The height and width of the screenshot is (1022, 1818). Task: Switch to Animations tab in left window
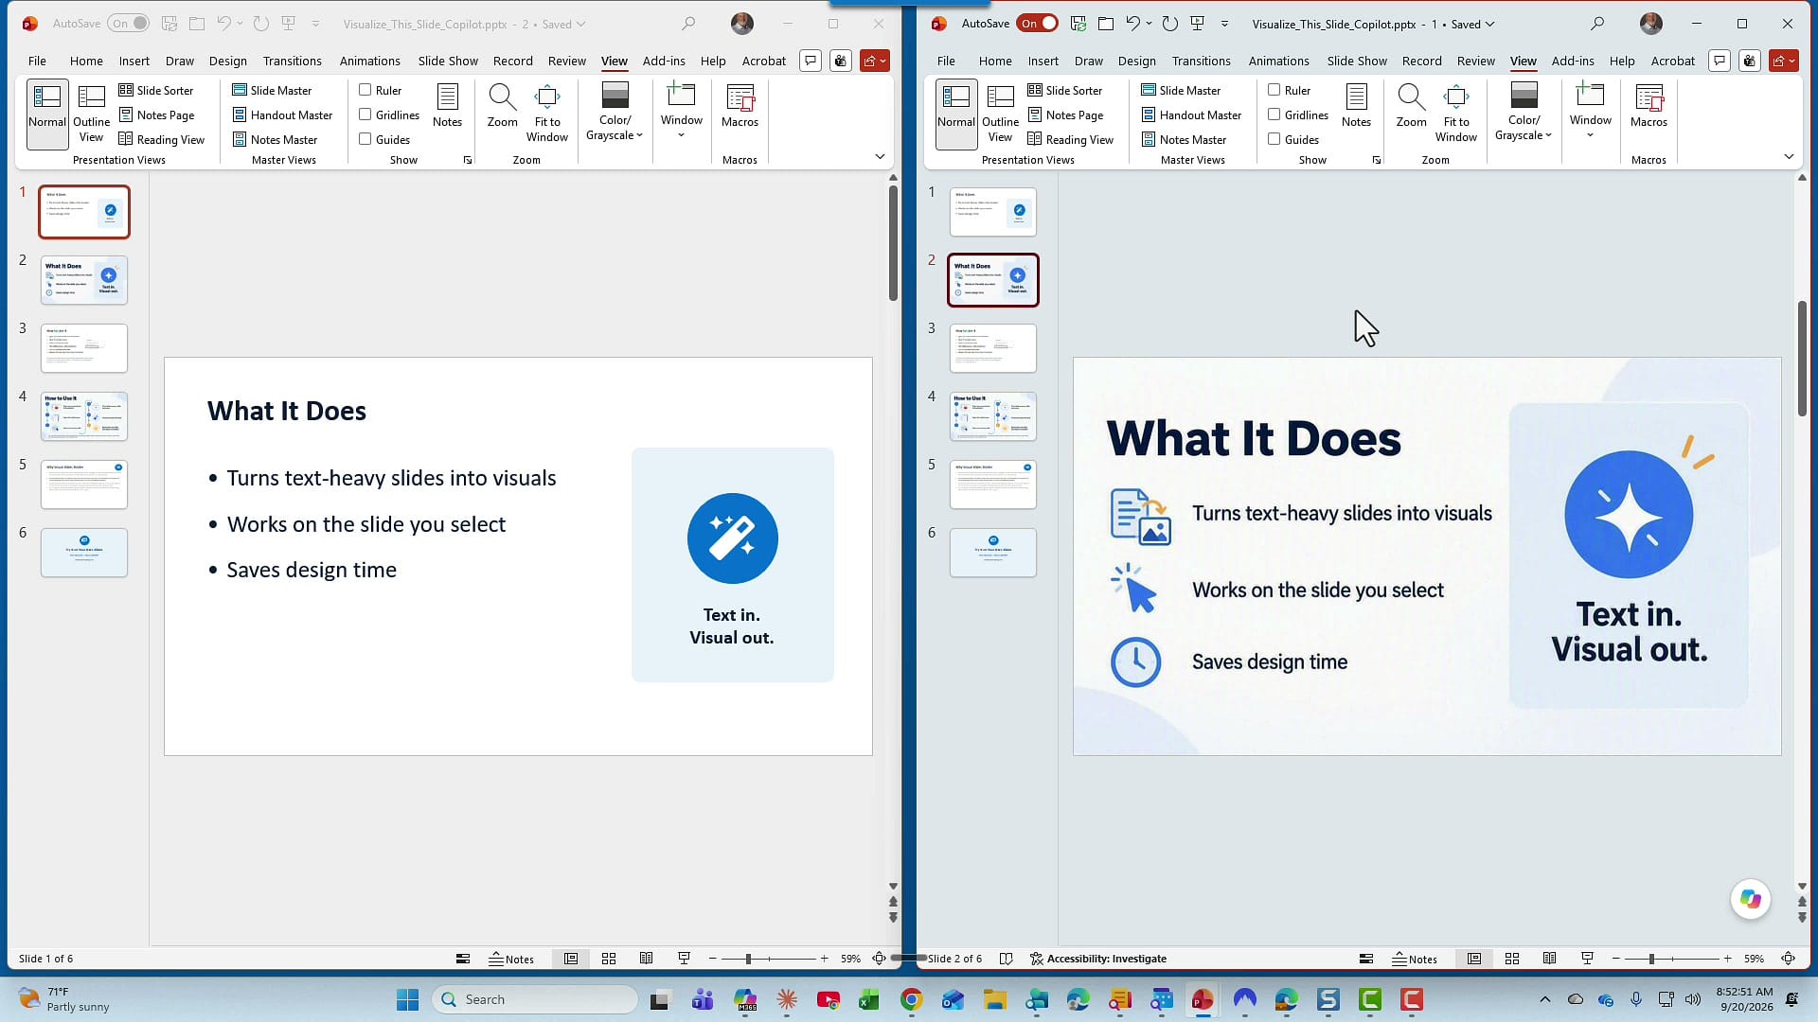(369, 61)
